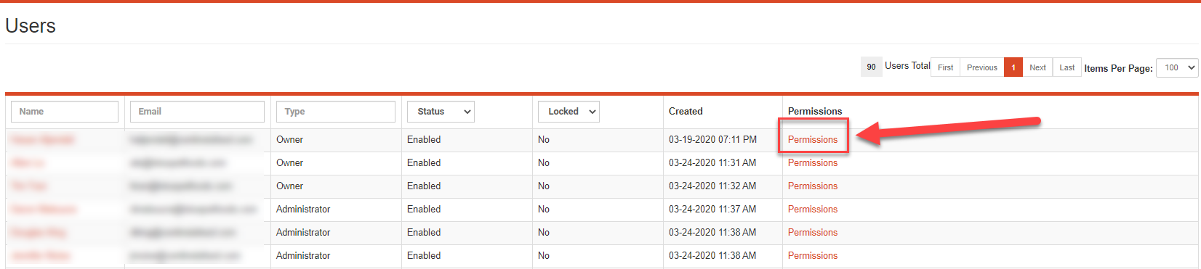Open Permissions for the 03-19-2020 07:11 PM user
This screenshot has width=1201, height=269.
coord(812,140)
